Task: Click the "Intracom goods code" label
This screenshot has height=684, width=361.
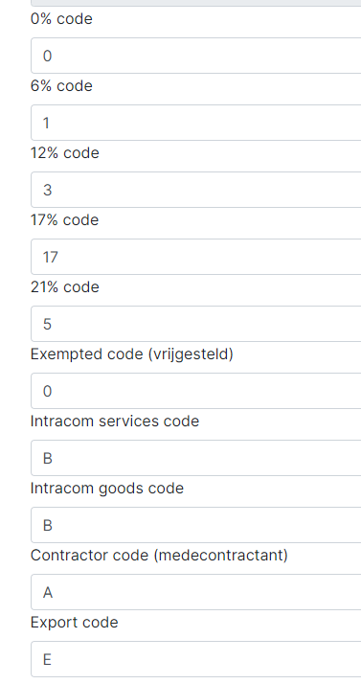Action: 107,489
